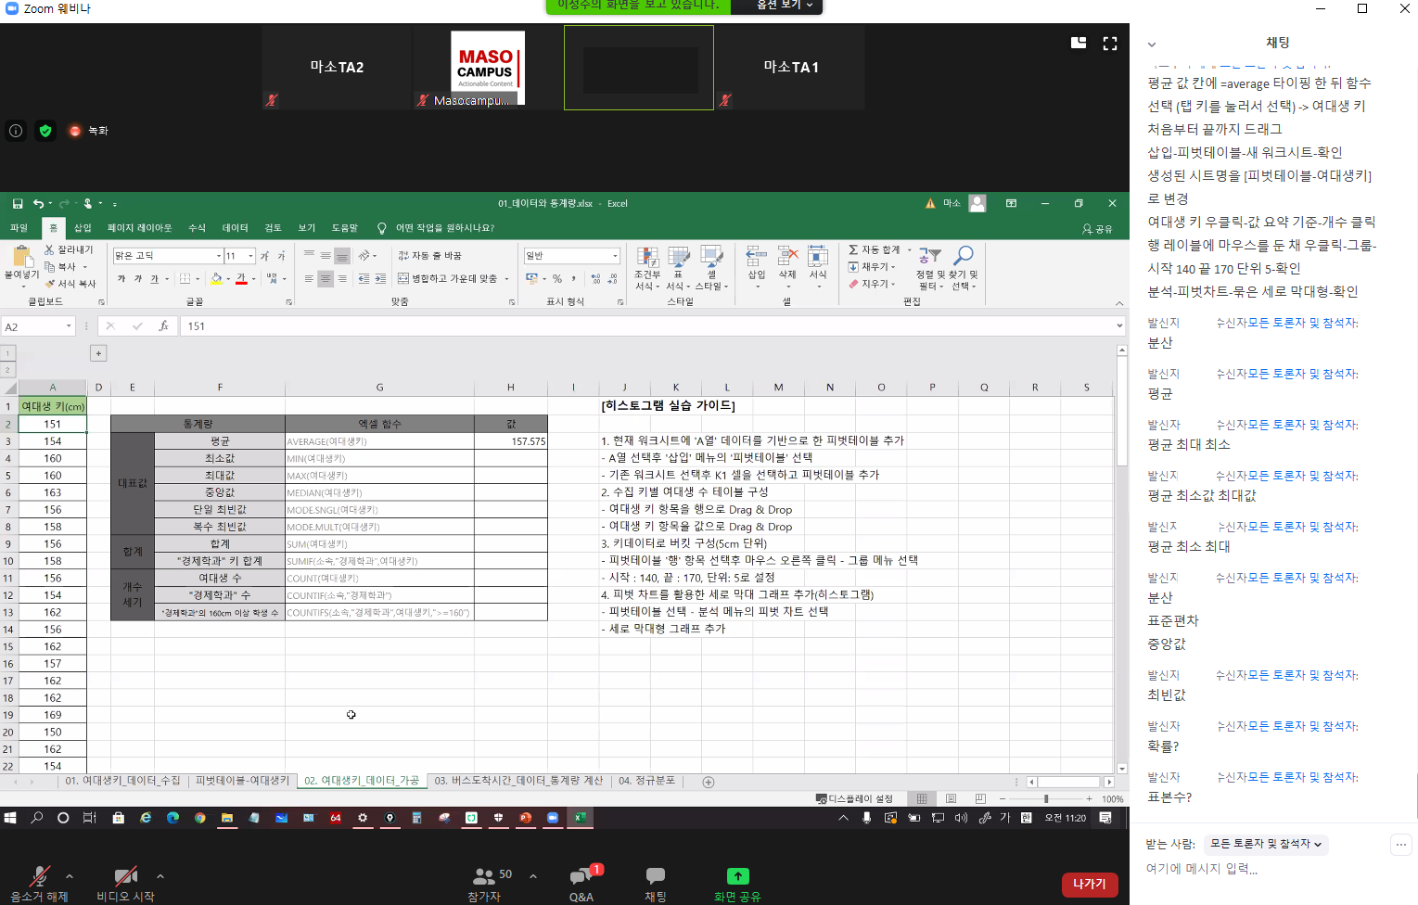Start video with 비디오 시작 button
The width and height of the screenshot is (1418, 905).
point(125,882)
